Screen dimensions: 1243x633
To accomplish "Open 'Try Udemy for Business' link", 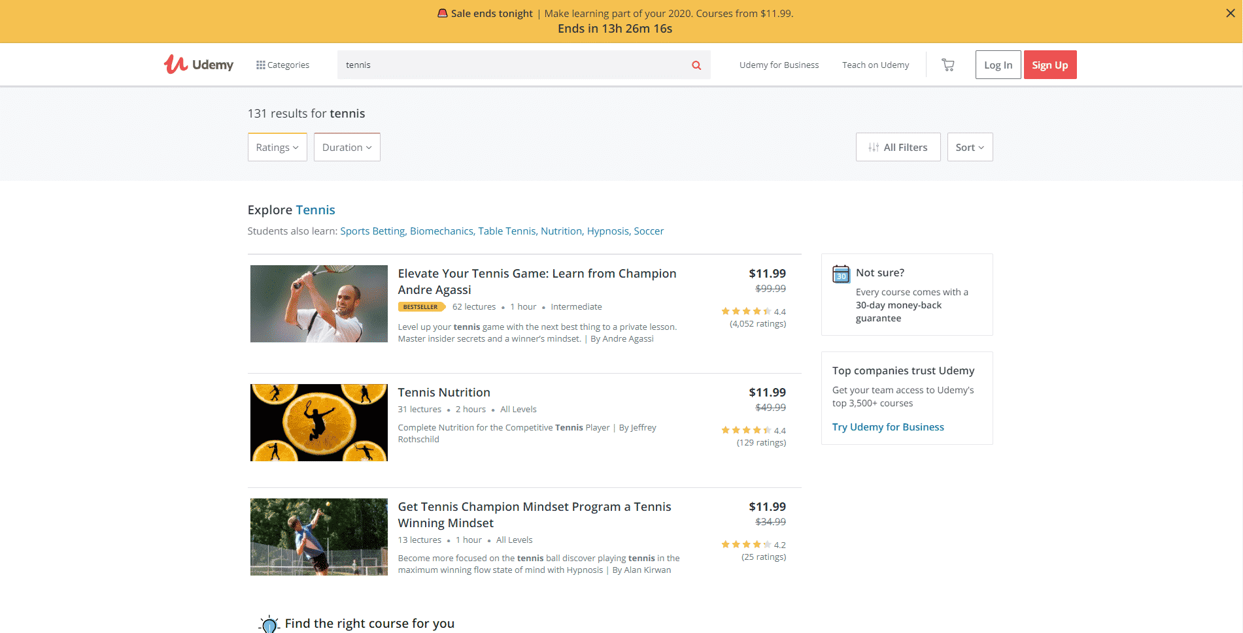I will [887, 427].
